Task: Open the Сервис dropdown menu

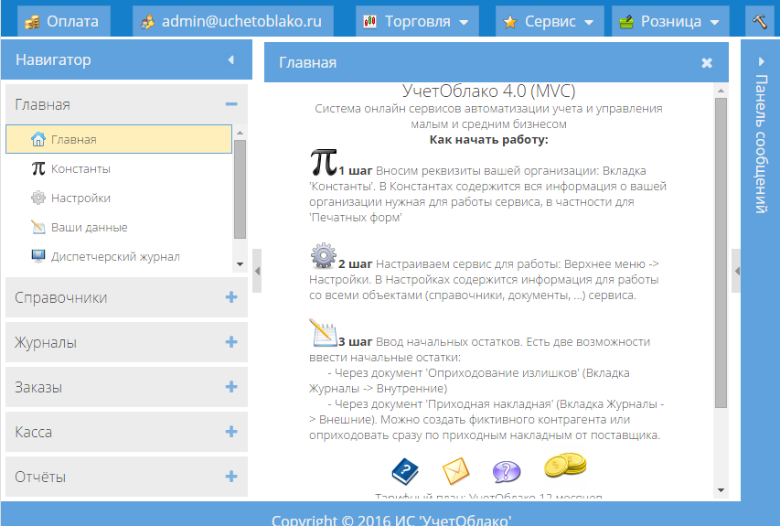Action: (x=550, y=21)
